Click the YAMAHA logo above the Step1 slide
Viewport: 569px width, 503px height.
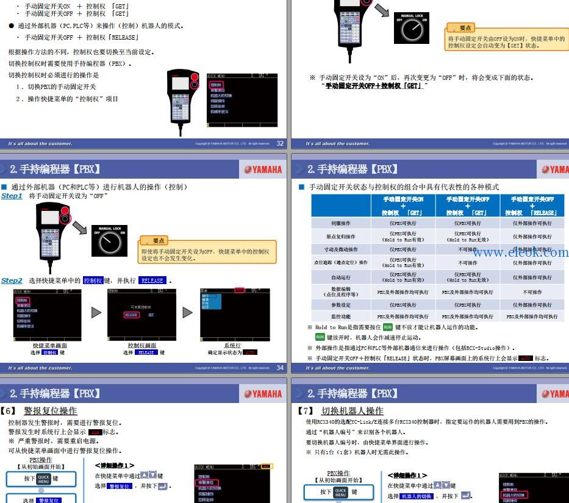pyautogui.click(x=263, y=169)
